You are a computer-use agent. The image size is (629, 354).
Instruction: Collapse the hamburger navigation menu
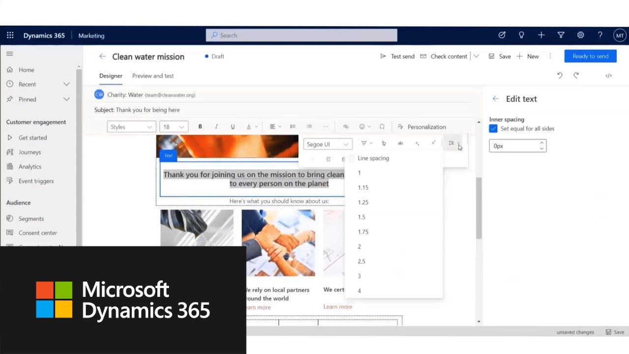pyautogui.click(x=10, y=54)
